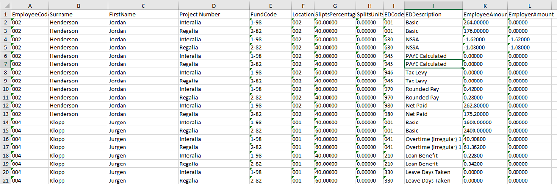Viewport: 557px width, 184px height.
Task: Click the 0.34200 amount cell
Action: [x=485, y=164]
